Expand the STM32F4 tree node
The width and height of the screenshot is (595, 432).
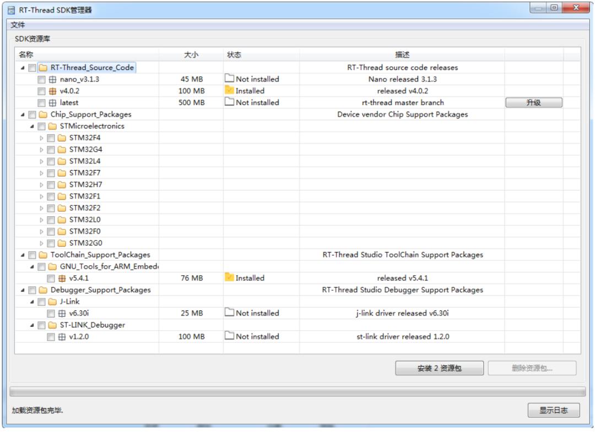(x=41, y=138)
